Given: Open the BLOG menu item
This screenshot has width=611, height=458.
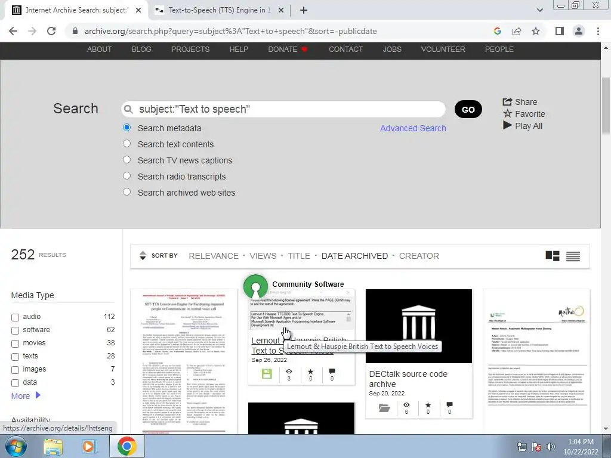Looking at the screenshot, I should pos(141,49).
